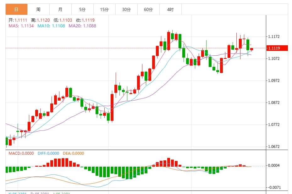
Task: Open the 月 monthly chart tab
Action: tap(60, 9)
